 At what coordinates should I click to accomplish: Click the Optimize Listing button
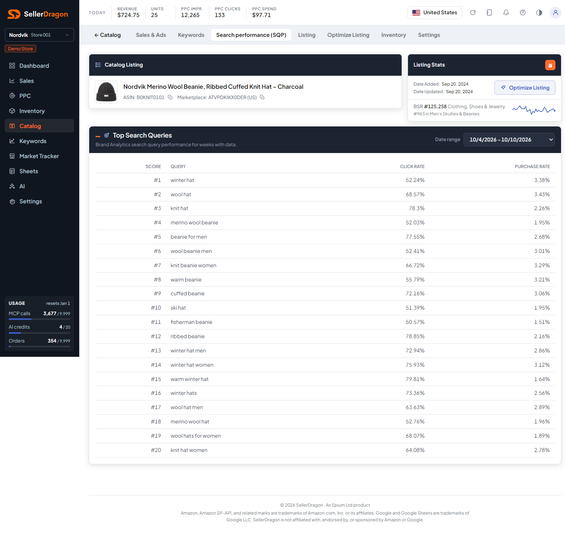coord(525,88)
